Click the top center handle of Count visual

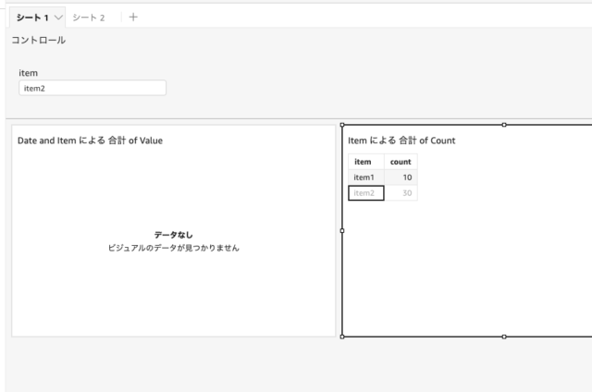tap(504, 125)
